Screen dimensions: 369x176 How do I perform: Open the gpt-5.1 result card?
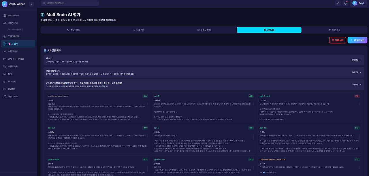[x=204, y=107]
